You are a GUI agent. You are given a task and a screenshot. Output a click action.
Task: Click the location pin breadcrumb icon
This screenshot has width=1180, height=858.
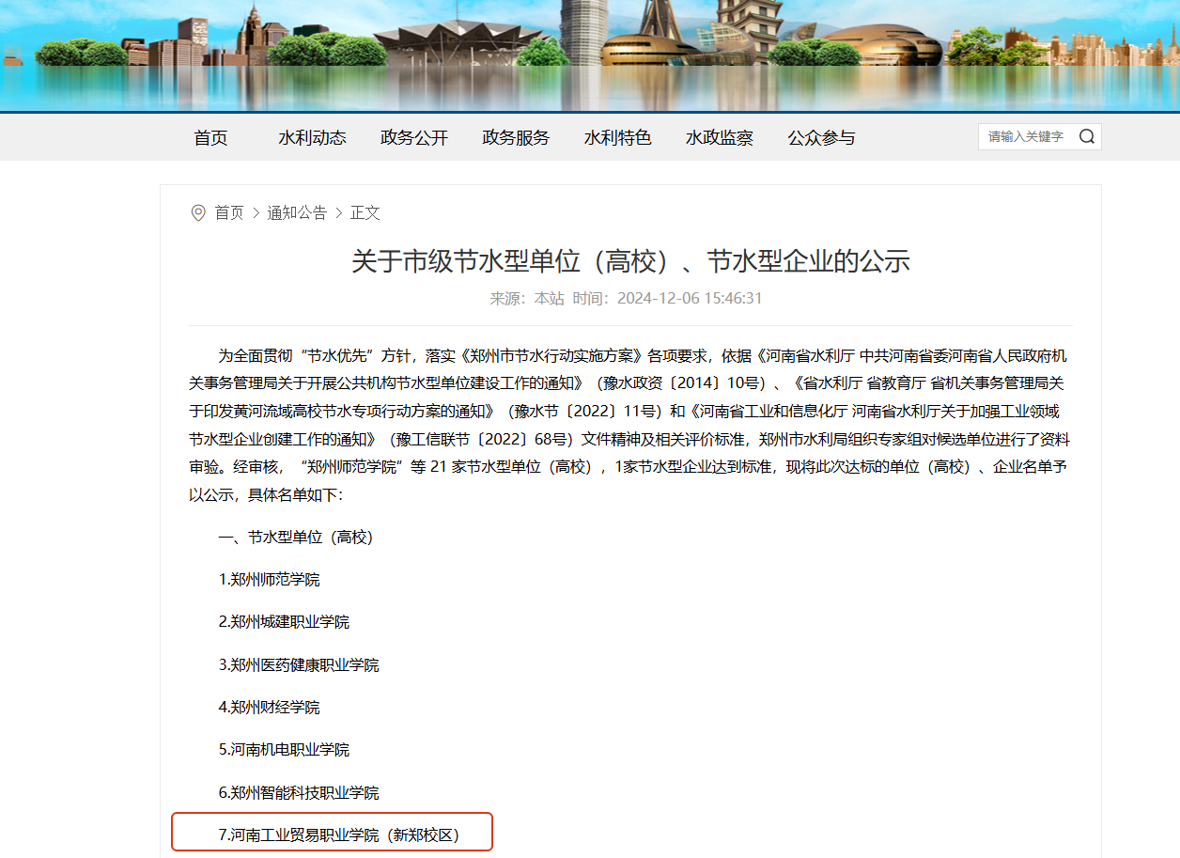(x=198, y=212)
